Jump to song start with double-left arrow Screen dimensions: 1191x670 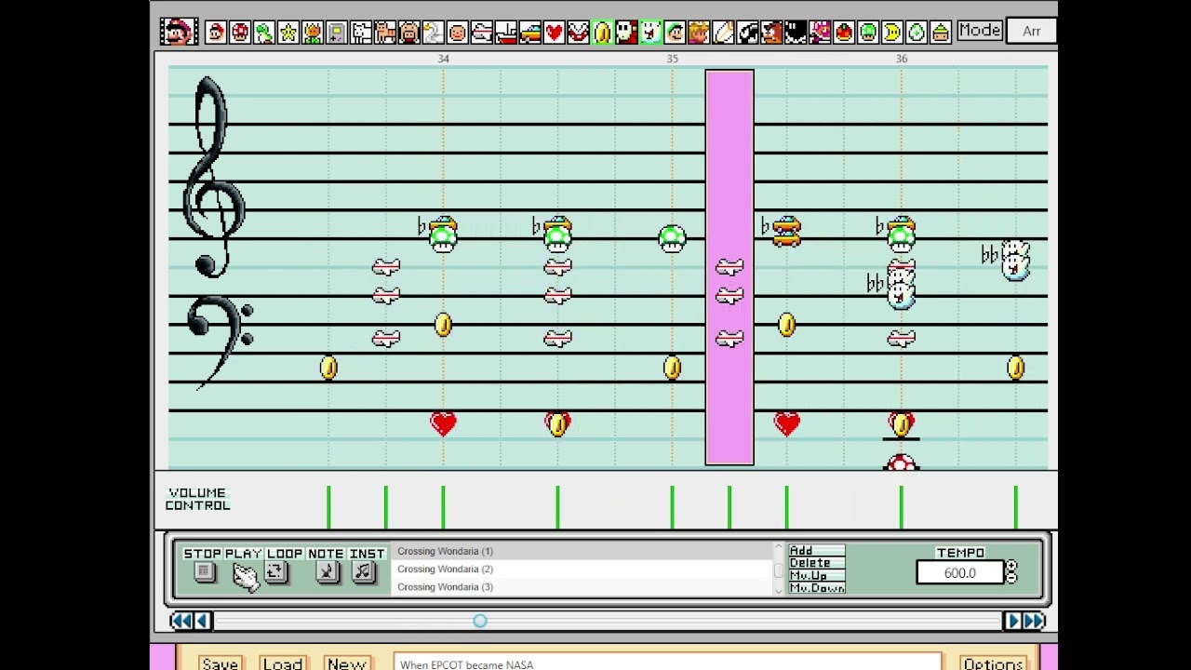(181, 621)
